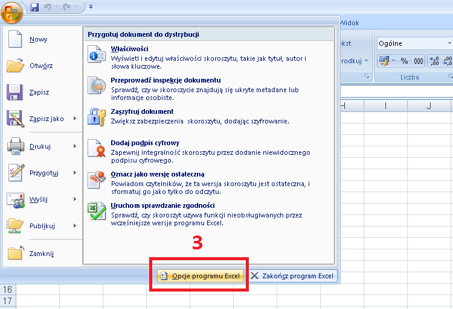Open the Ogólne number format combo box

click(x=415, y=43)
